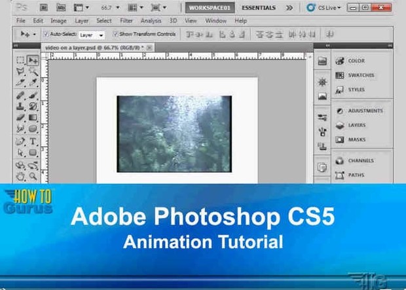Select the Rectangular Marquee tool
The height and width of the screenshot is (290, 406).
[20, 60]
